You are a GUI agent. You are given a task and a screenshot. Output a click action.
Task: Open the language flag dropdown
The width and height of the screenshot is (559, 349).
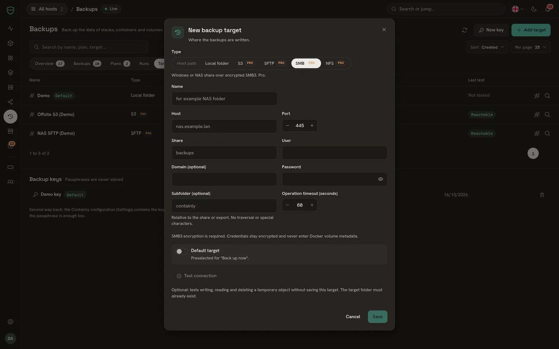pos(517,9)
